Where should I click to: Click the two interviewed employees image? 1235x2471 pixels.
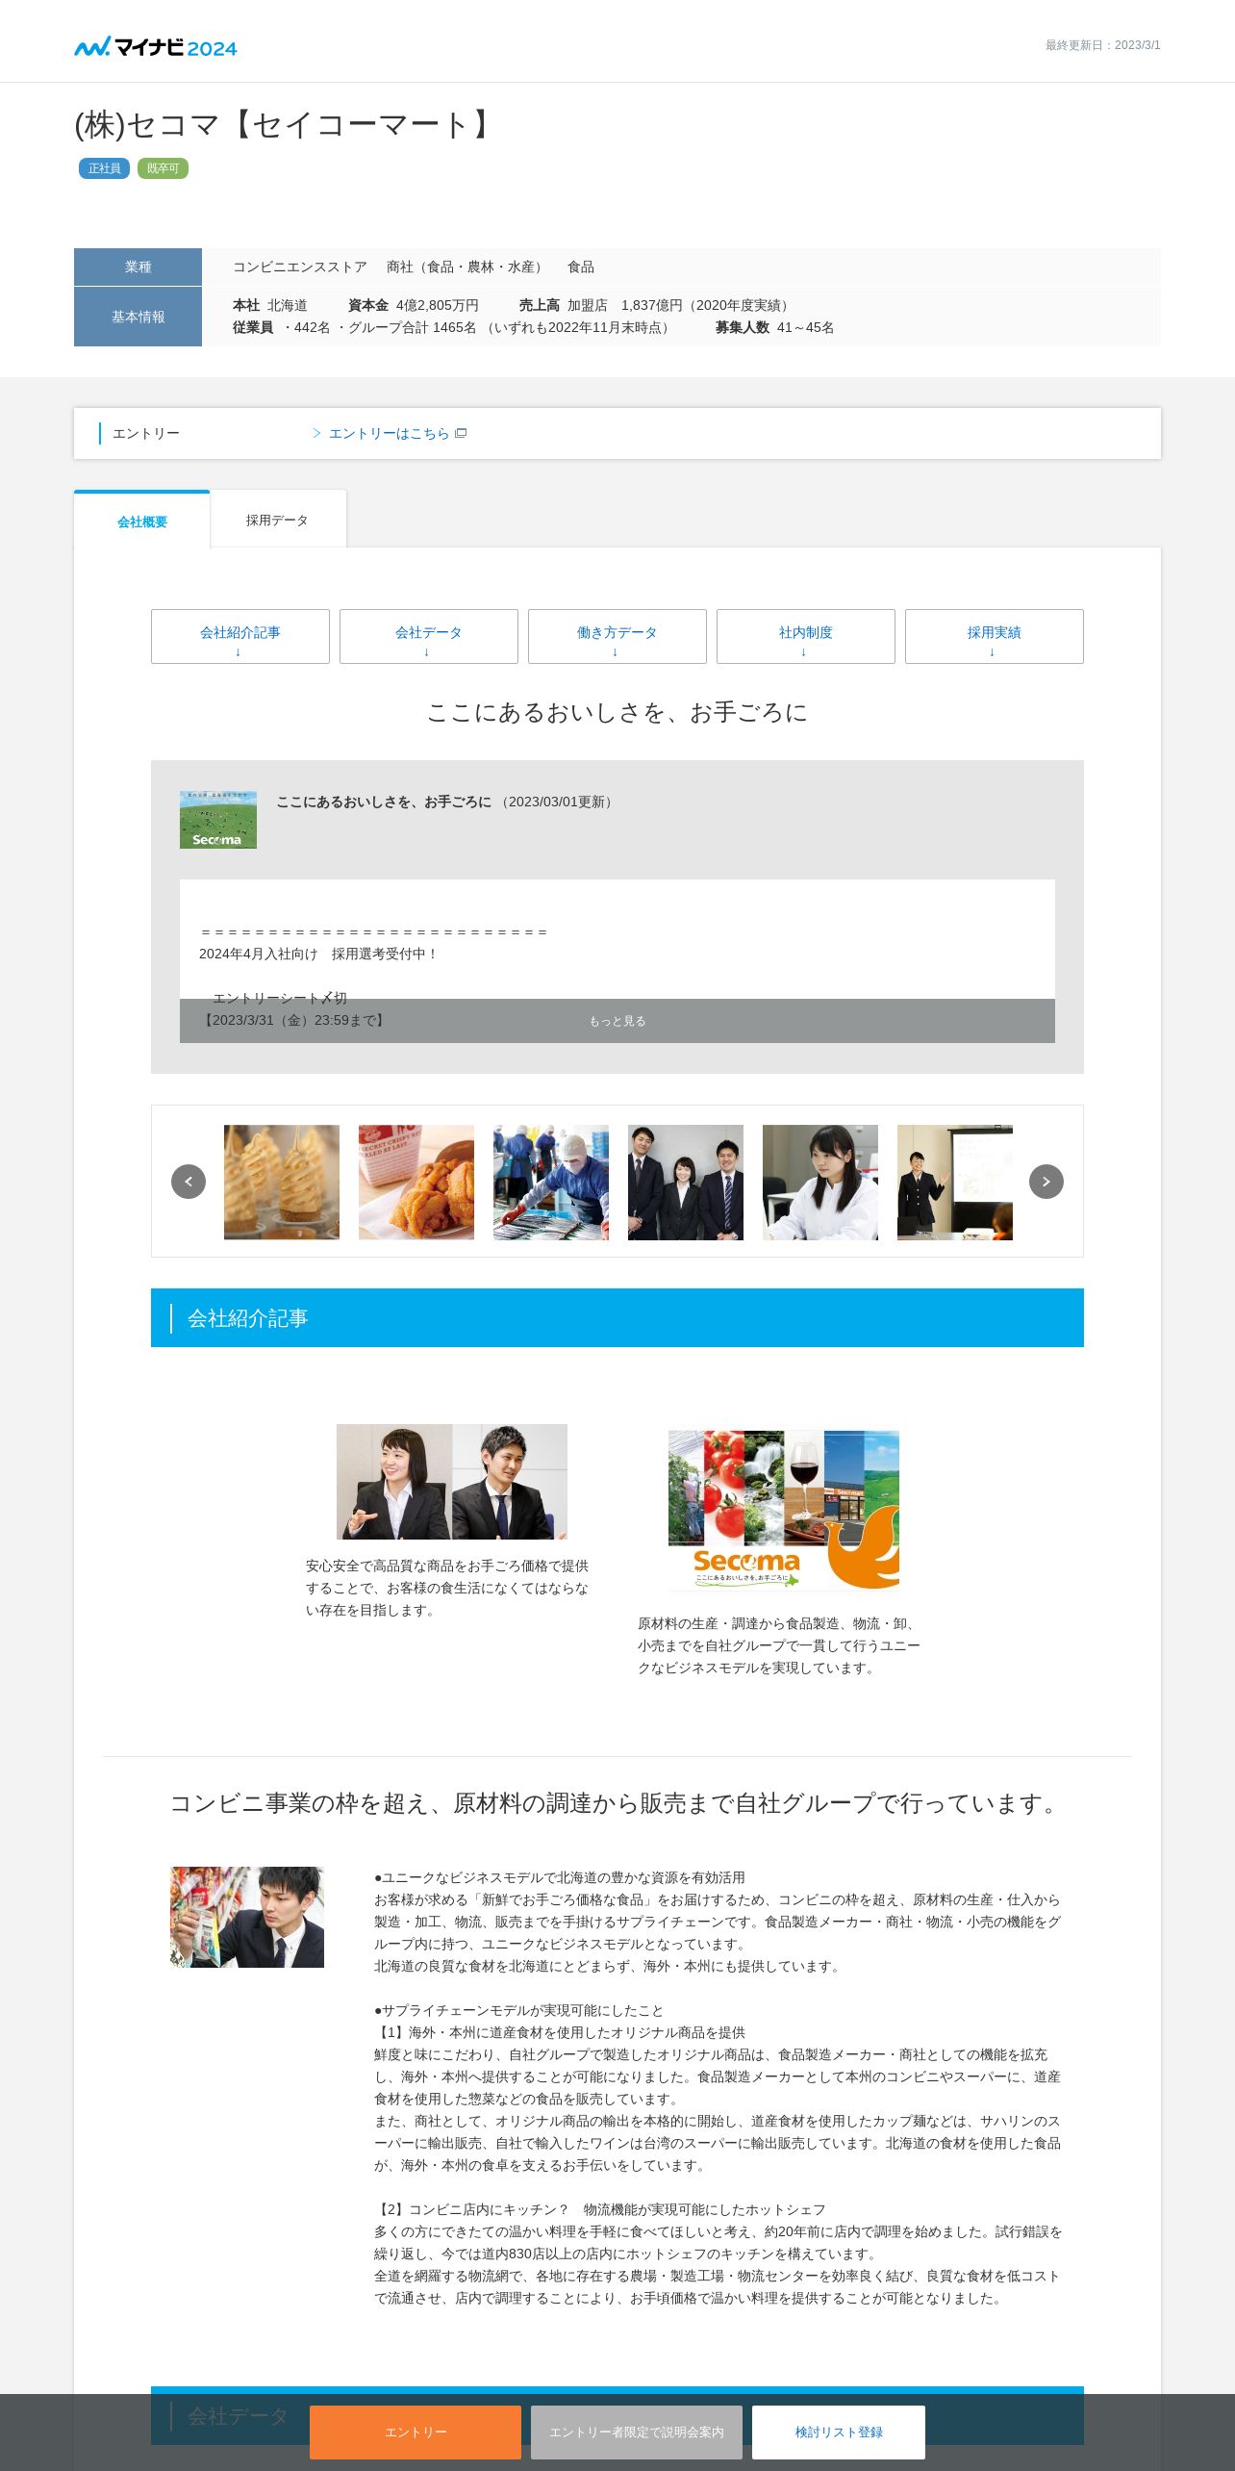tap(452, 1482)
